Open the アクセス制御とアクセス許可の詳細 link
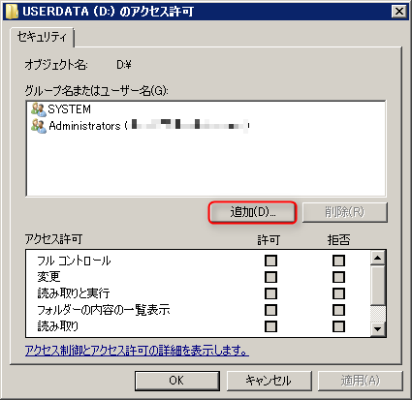 (x=137, y=351)
